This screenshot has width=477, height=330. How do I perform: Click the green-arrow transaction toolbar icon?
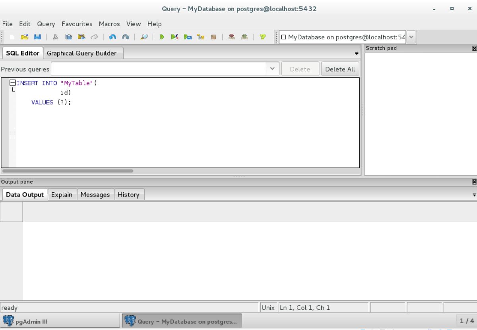tap(244, 37)
